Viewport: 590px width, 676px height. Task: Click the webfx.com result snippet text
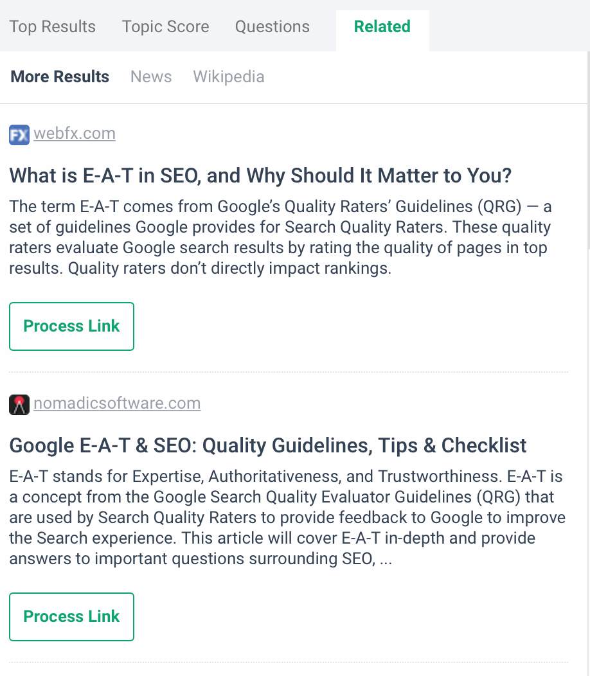point(280,238)
